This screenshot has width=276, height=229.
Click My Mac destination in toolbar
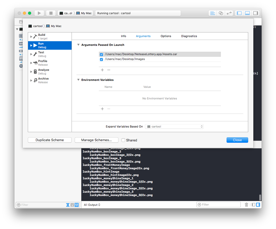pyautogui.click(x=84, y=13)
